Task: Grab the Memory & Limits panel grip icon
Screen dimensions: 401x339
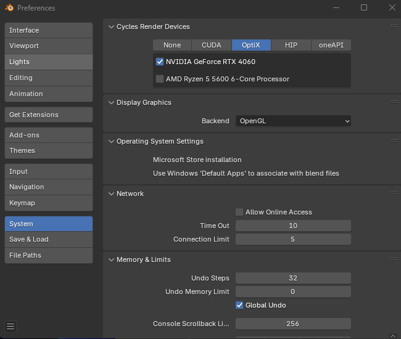Action: [394, 259]
